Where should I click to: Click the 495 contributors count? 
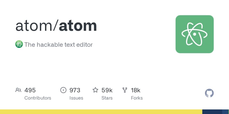30,90
